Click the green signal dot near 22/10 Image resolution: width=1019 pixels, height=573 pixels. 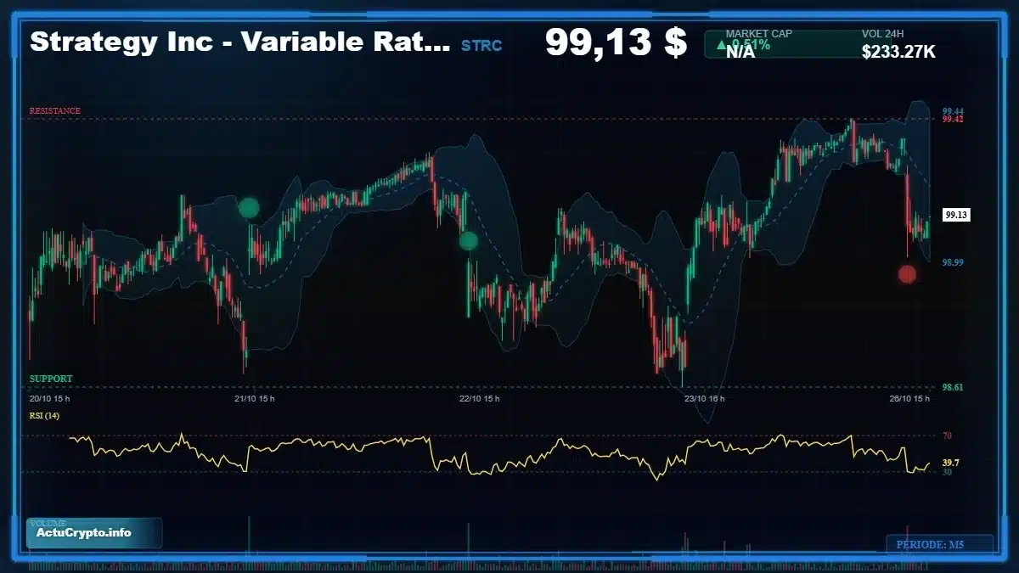point(469,241)
